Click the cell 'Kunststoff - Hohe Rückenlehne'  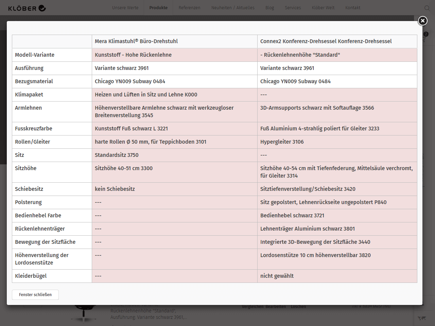175,55
